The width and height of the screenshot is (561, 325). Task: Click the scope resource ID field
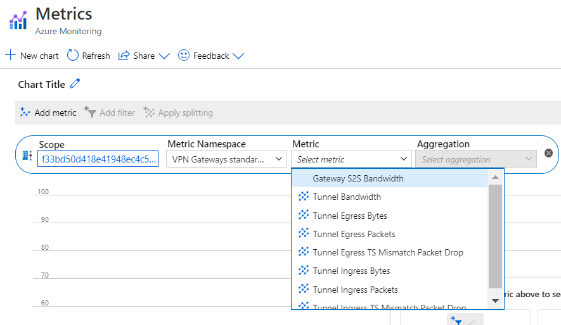[x=98, y=159]
